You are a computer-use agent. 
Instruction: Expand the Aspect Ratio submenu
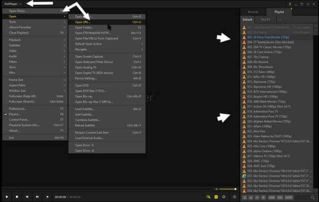35,85
